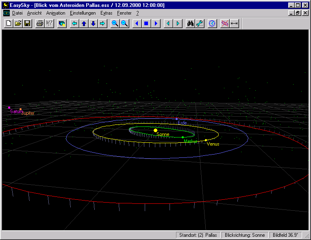Click the Sonne label in sky view

click(163, 134)
